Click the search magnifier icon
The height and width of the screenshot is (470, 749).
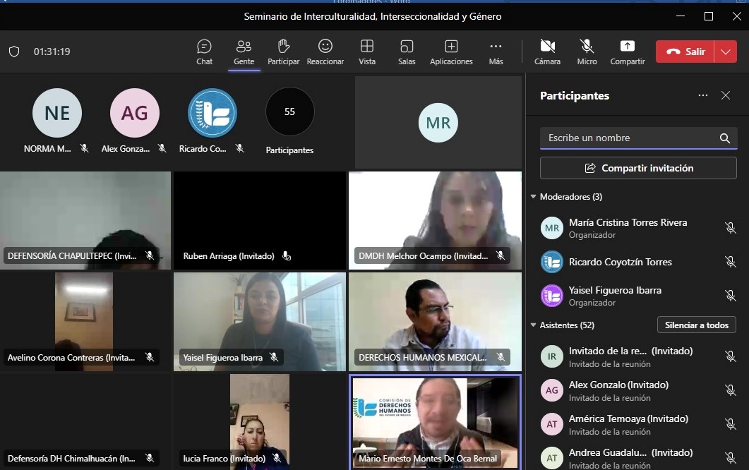tap(724, 138)
